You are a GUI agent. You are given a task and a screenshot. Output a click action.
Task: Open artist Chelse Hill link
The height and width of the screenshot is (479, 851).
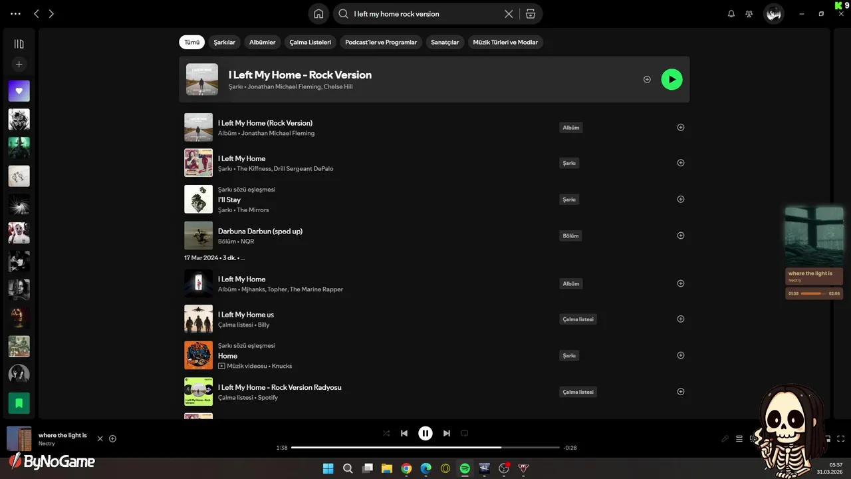pyautogui.click(x=338, y=86)
